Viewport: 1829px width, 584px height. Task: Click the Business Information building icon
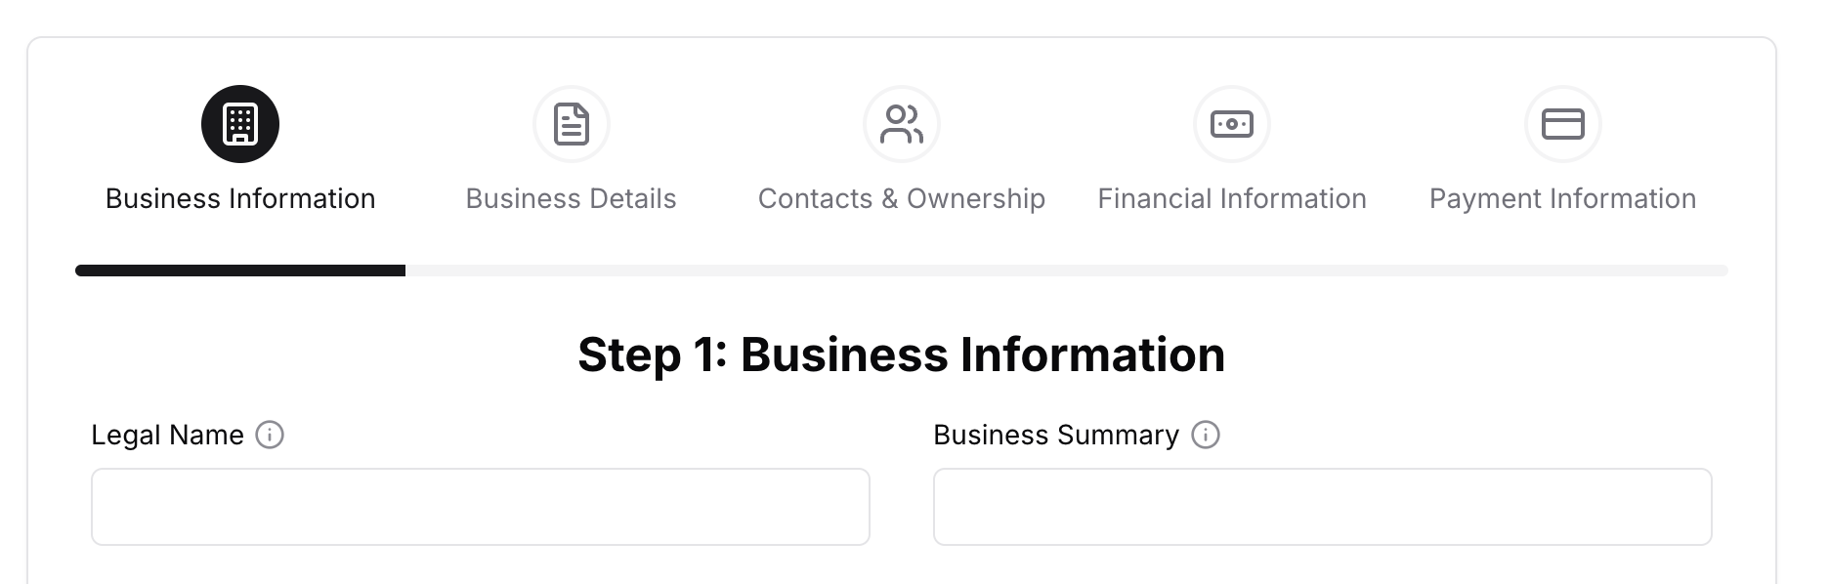(240, 124)
